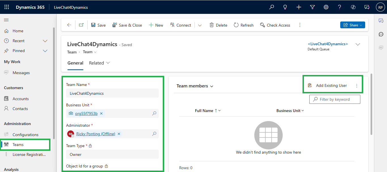Click the help question mark icon
Image resolution: width=387 pixels, height=172 pixels.
(340, 7)
